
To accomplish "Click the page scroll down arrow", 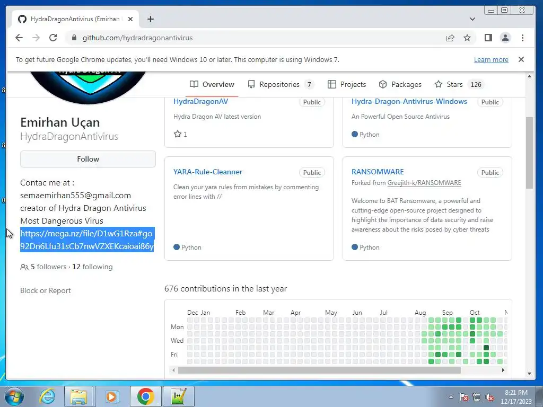I will [x=529, y=374].
